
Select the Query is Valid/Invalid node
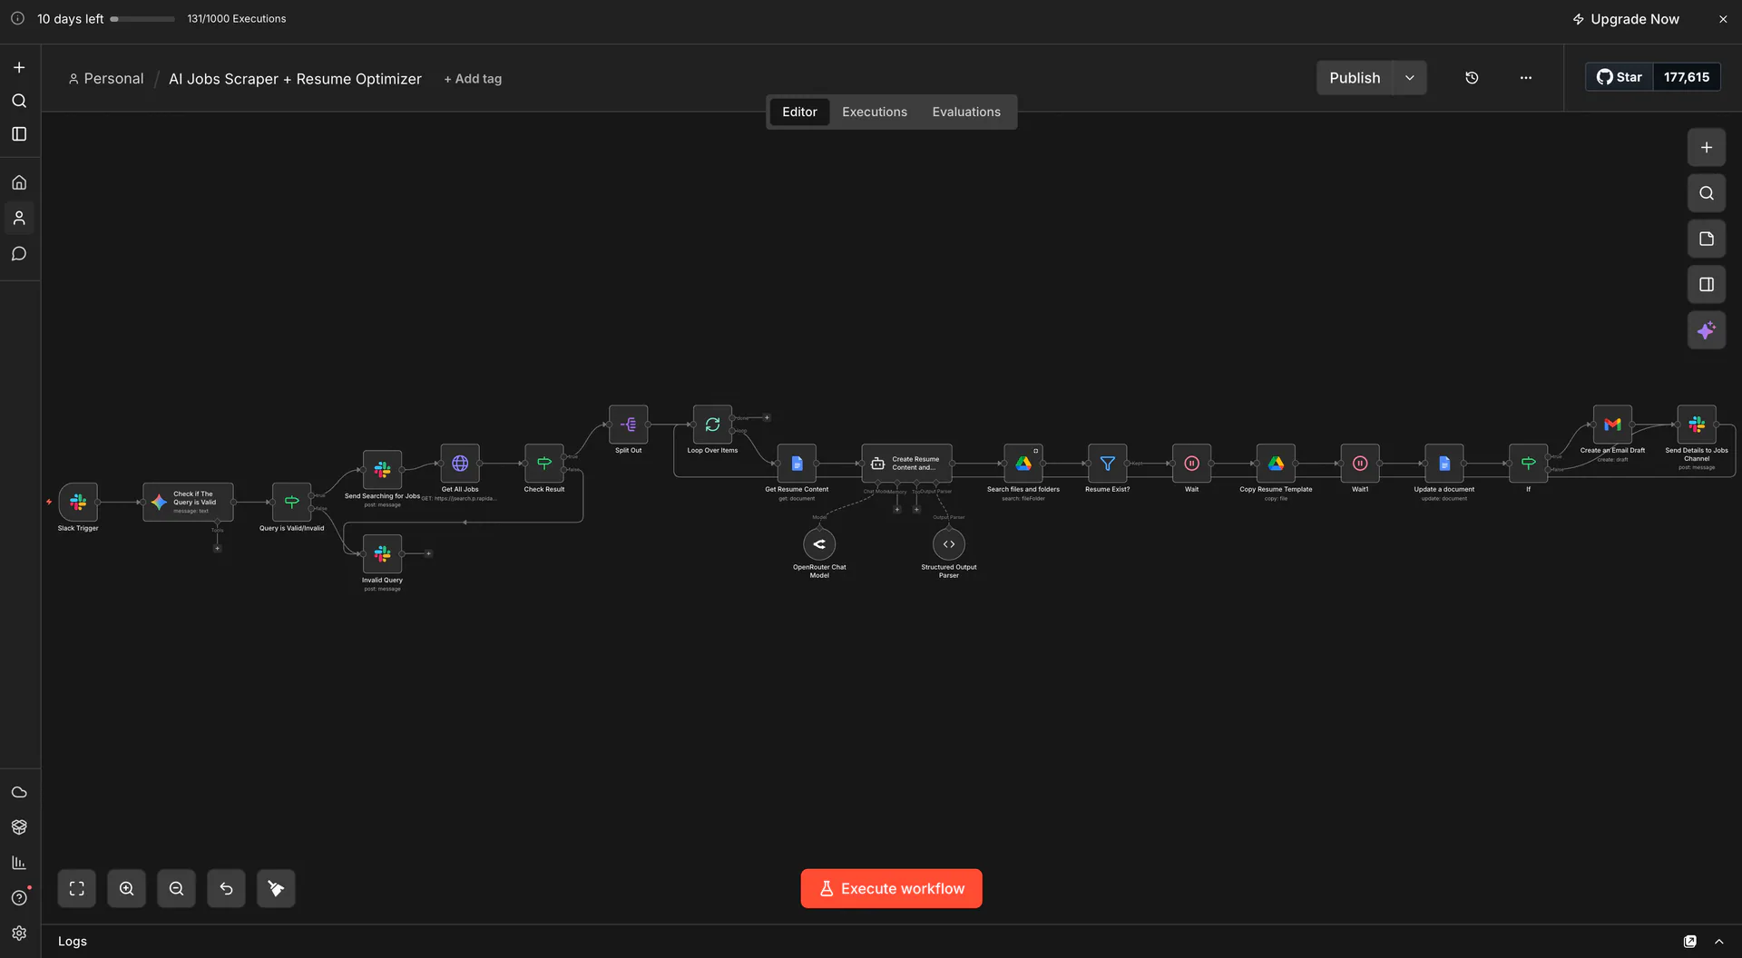click(291, 502)
